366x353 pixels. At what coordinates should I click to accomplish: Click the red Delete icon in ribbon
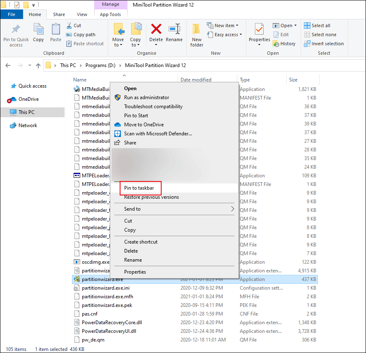[156, 30]
